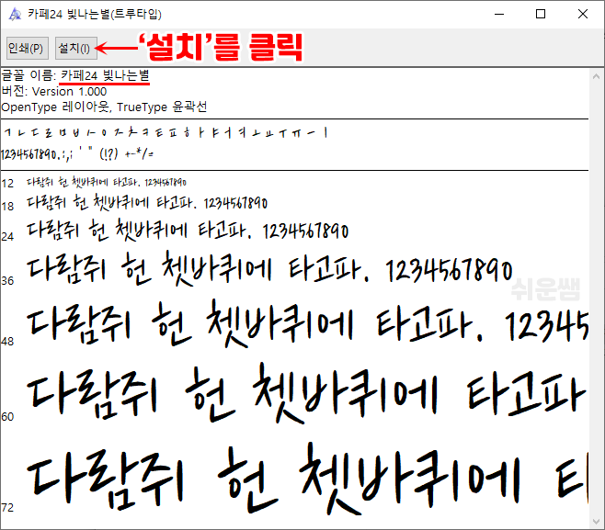Click the font name text 카페24 빛나는별
The width and height of the screenshot is (605, 530).
tap(105, 75)
